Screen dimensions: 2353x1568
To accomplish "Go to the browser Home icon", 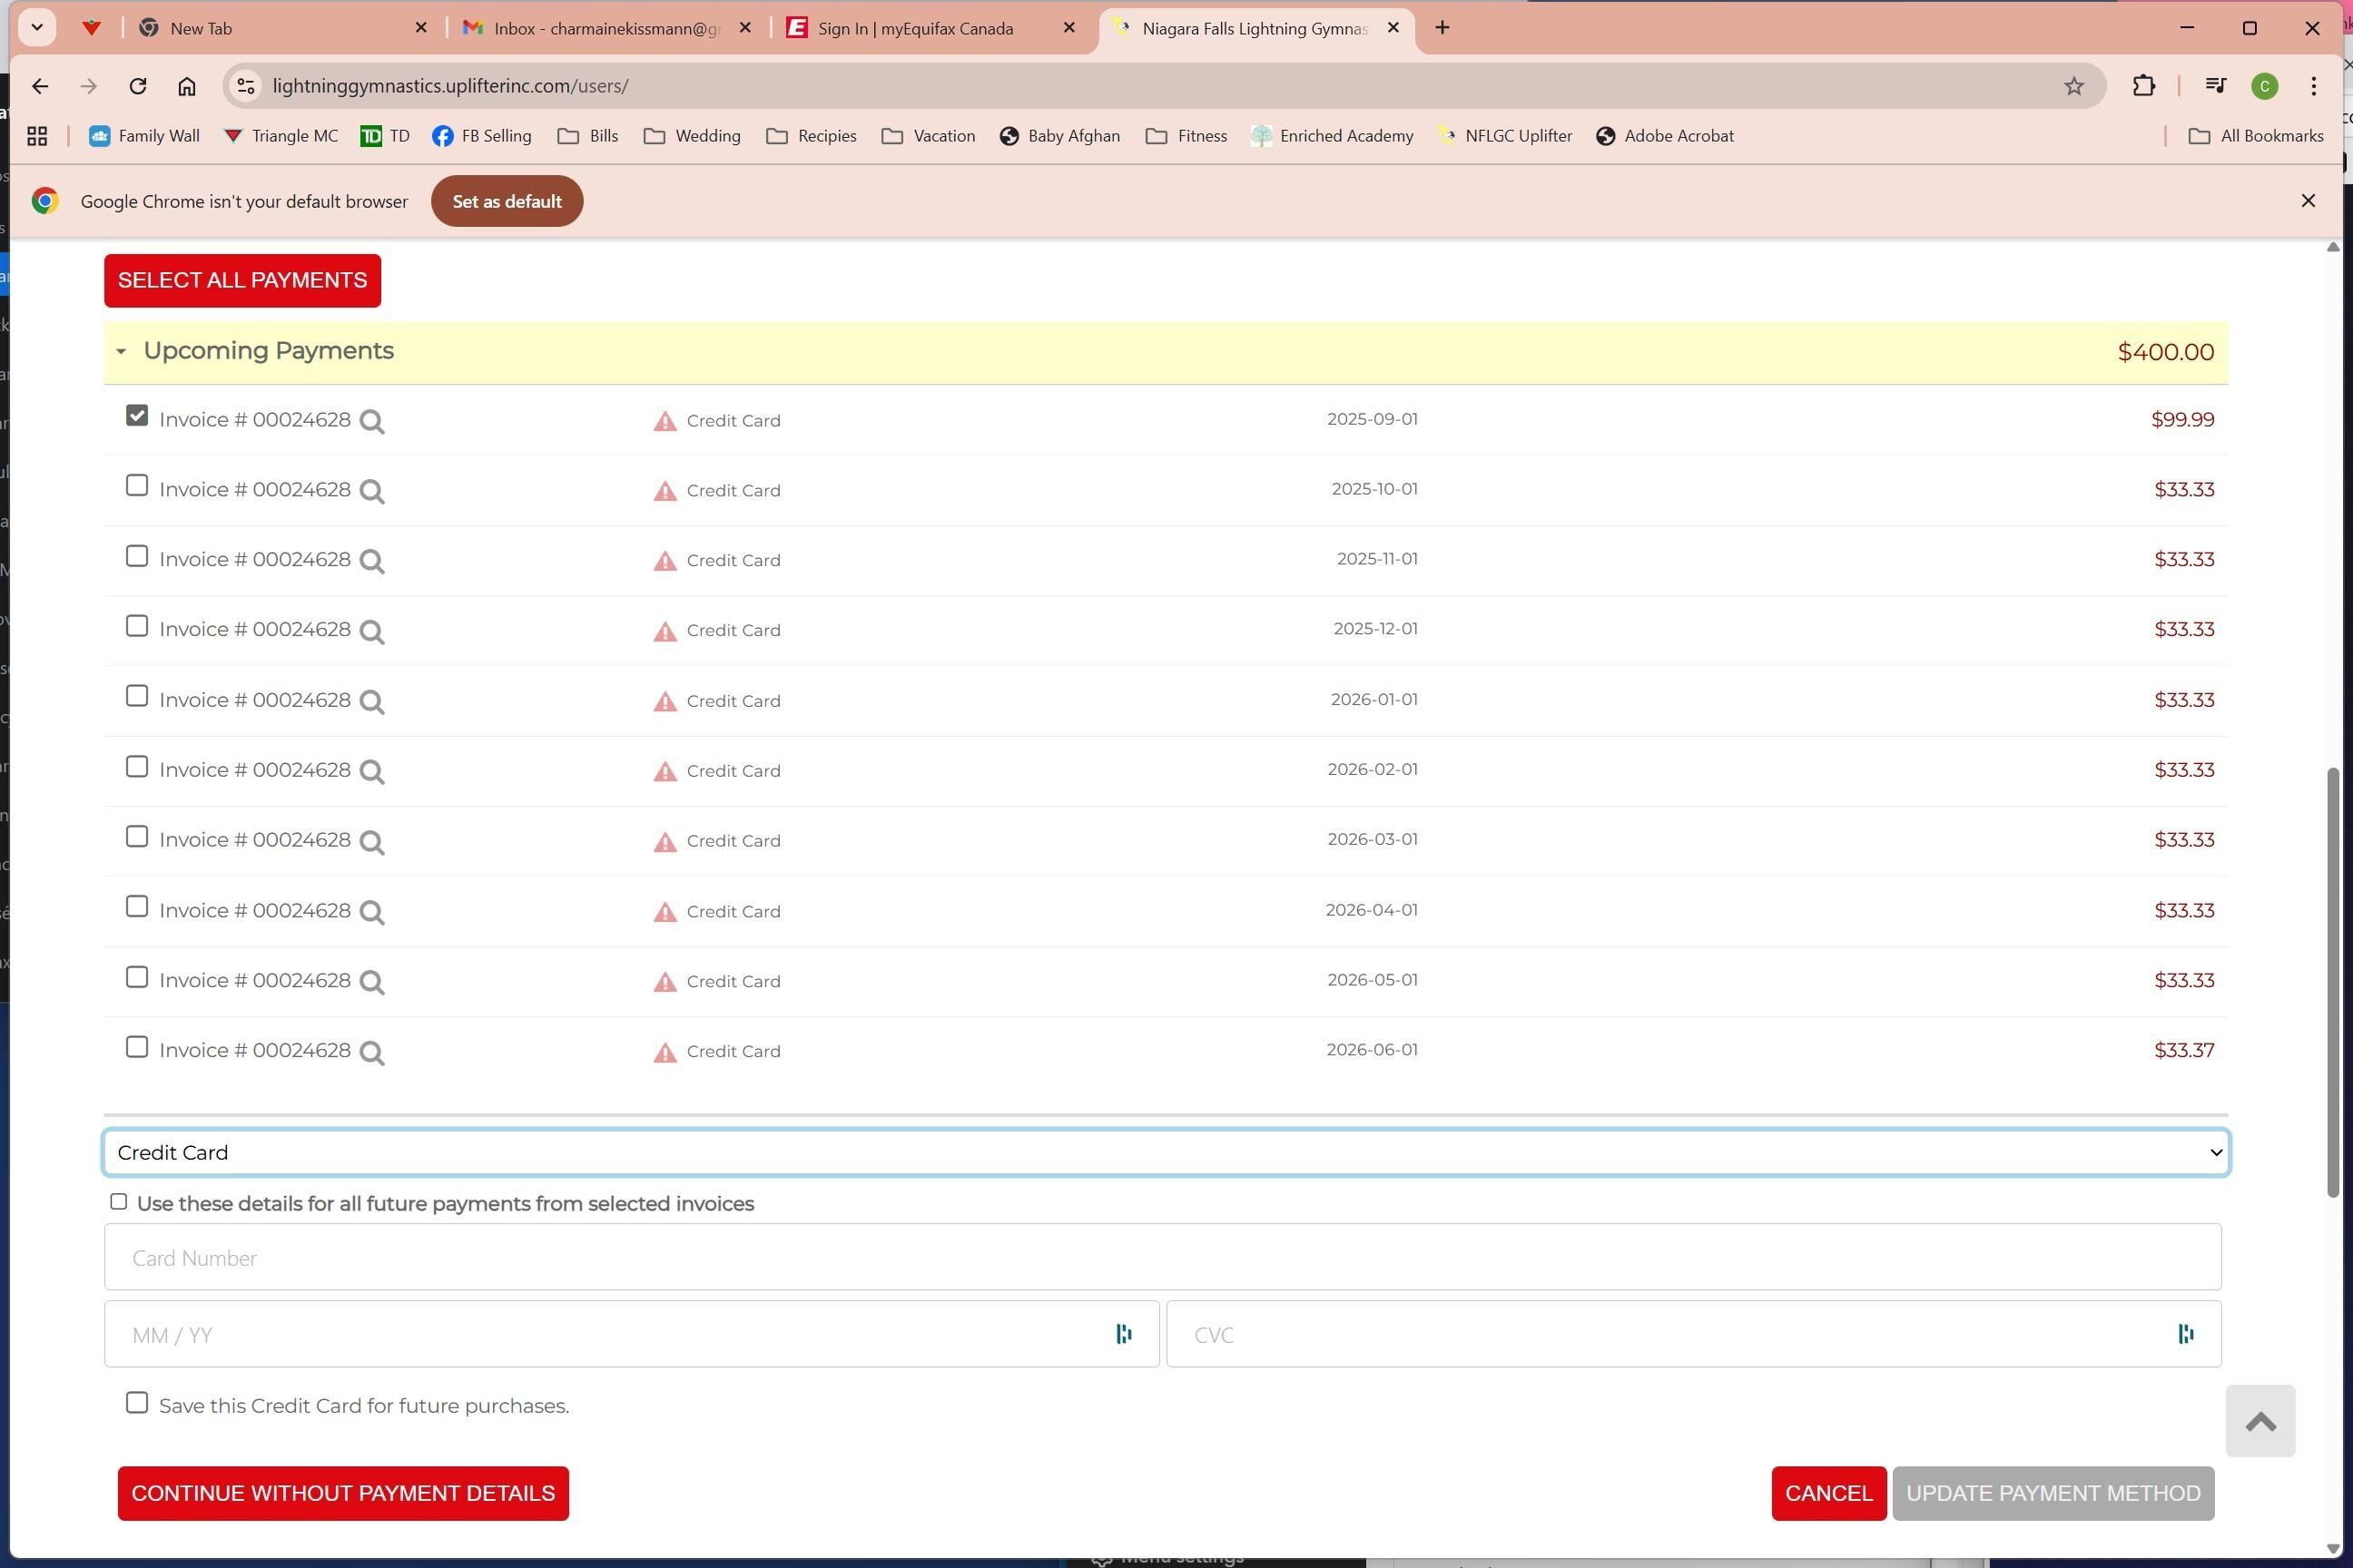I will point(186,86).
